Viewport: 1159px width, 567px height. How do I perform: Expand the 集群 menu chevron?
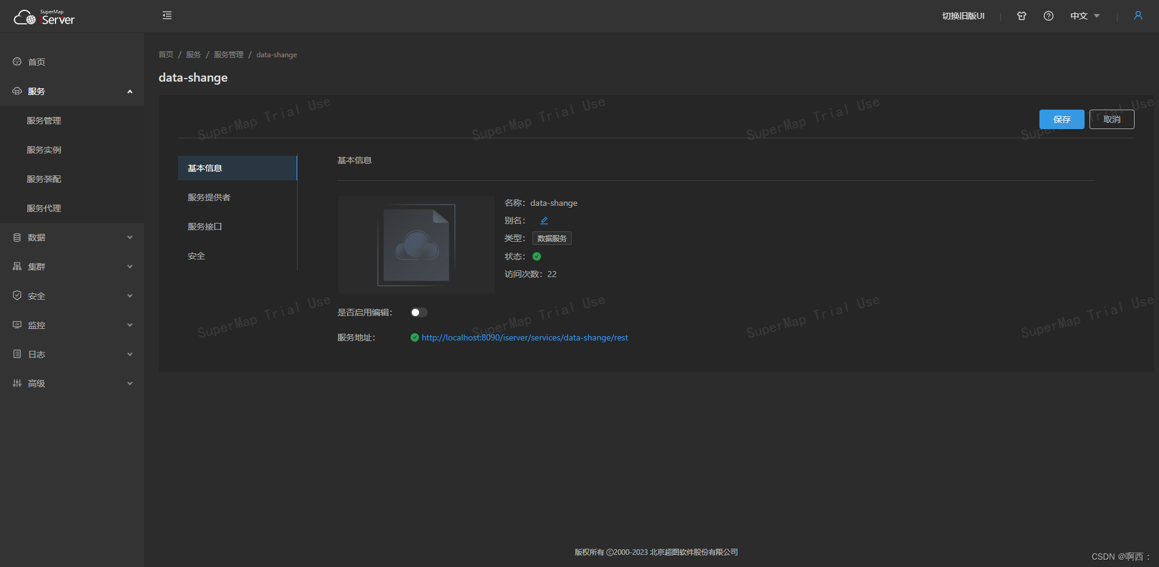pyautogui.click(x=130, y=267)
